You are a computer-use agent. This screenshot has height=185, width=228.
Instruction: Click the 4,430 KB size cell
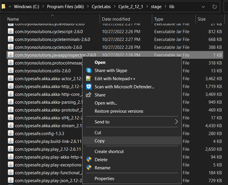coord(213,126)
